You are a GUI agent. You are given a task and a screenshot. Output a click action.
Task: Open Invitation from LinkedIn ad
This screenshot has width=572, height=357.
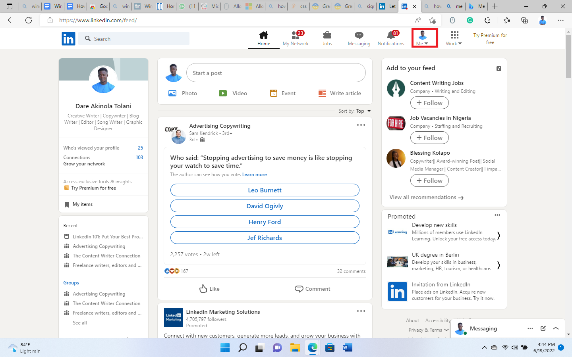(441, 284)
